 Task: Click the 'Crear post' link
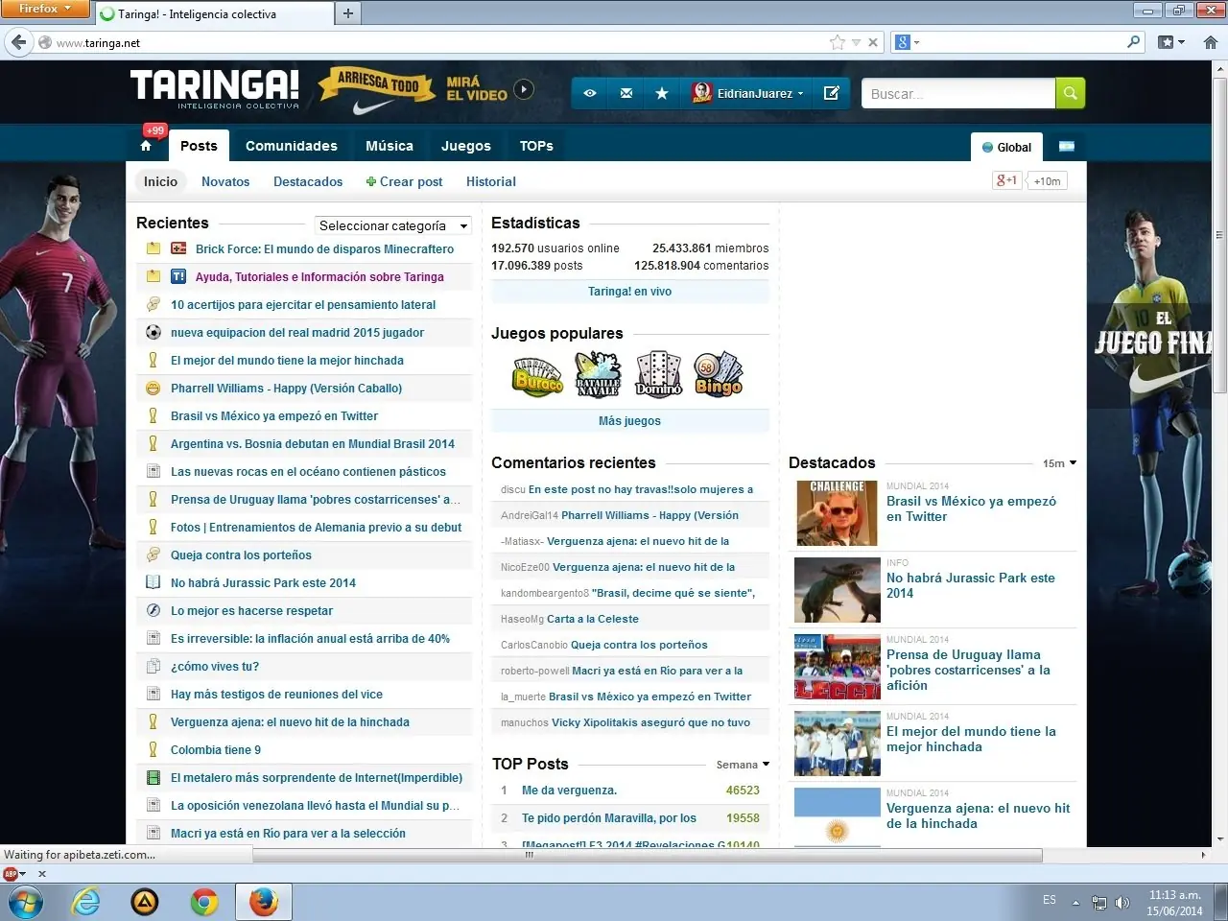tap(404, 181)
